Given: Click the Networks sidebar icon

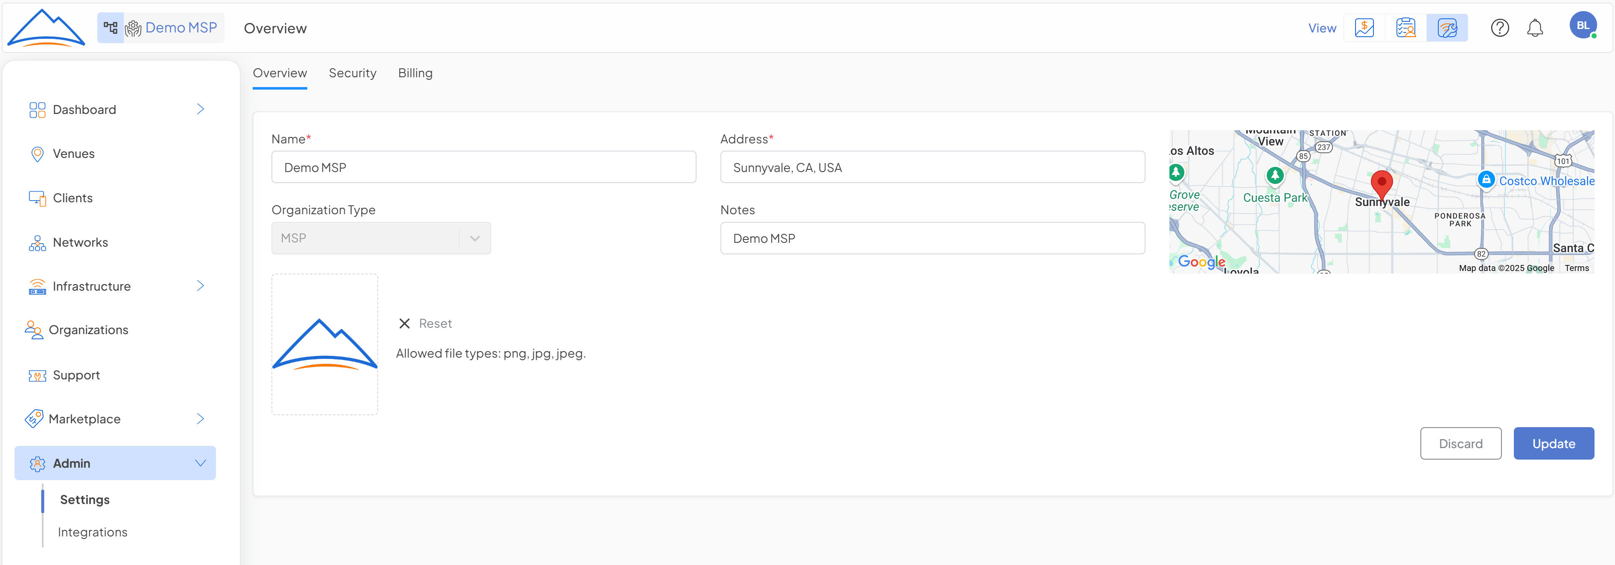Looking at the screenshot, I should point(37,243).
